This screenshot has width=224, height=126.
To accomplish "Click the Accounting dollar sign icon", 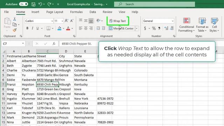I will 145,28.
